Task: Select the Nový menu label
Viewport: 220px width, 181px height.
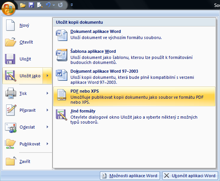Action: click(24, 25)
